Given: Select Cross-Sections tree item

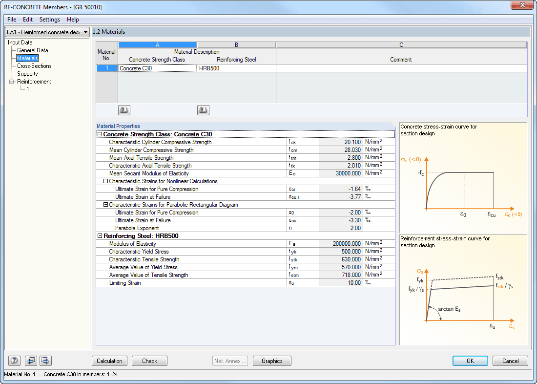Looking at the screenshot, I should (x=34, y=66).
